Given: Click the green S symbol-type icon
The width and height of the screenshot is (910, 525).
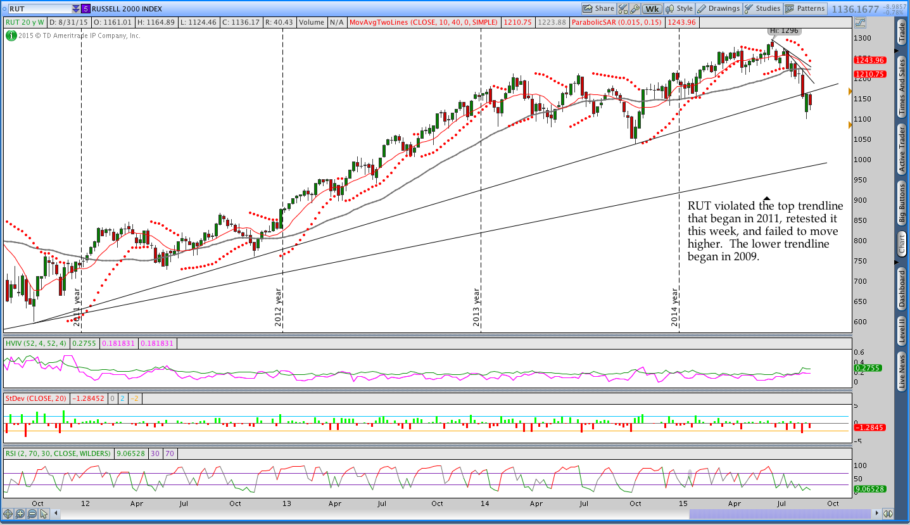Looking at the screenshot, I should [x=85, y=9].
